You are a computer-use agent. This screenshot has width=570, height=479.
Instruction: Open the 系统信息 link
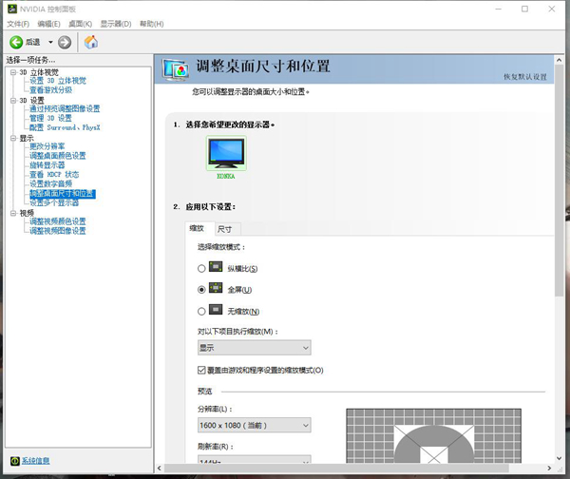point(35,461)
